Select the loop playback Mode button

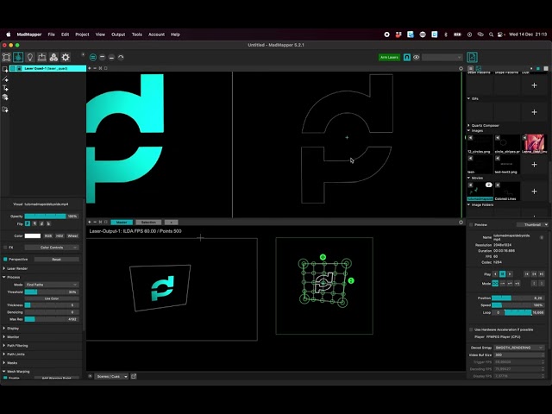point(495,284)
